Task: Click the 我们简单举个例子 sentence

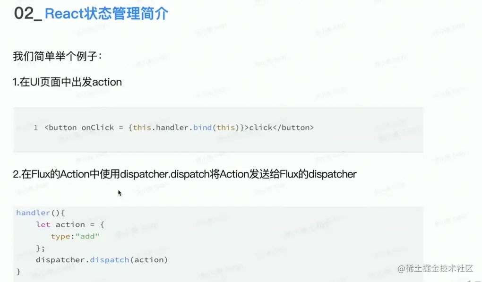Action: [x=57, y=57]
